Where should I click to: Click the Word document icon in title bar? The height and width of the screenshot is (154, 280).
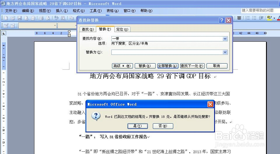[x=3, y=3]
